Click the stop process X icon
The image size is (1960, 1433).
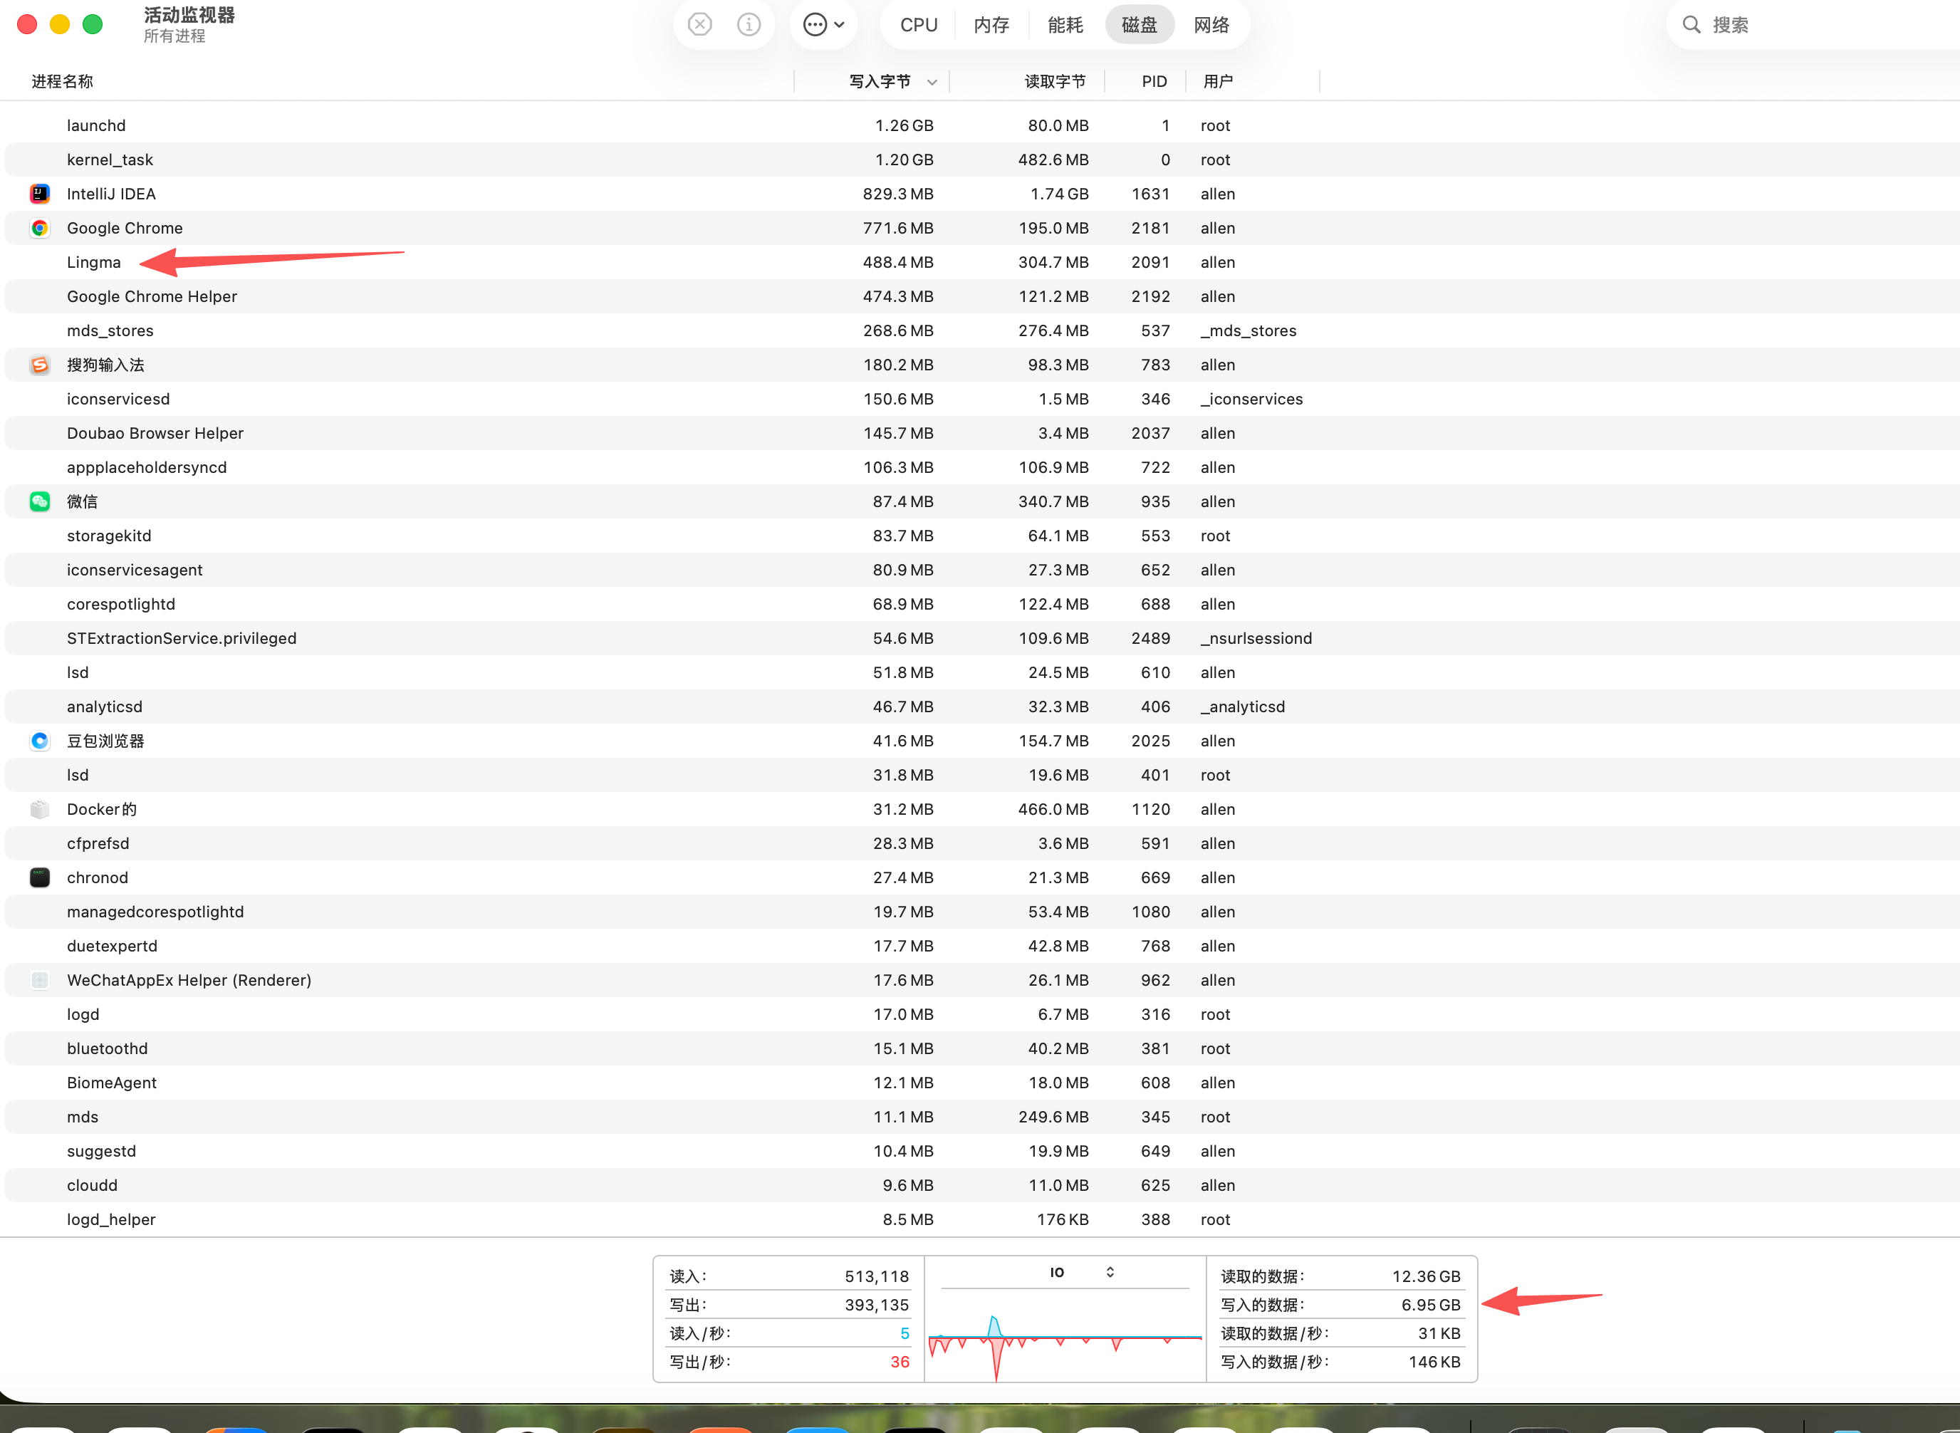(700, 24)
